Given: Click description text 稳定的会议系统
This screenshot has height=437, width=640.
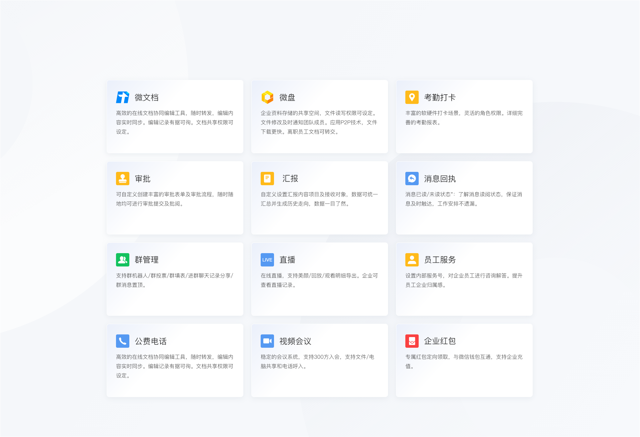Looking at the screenshot, I should (317, 362).
